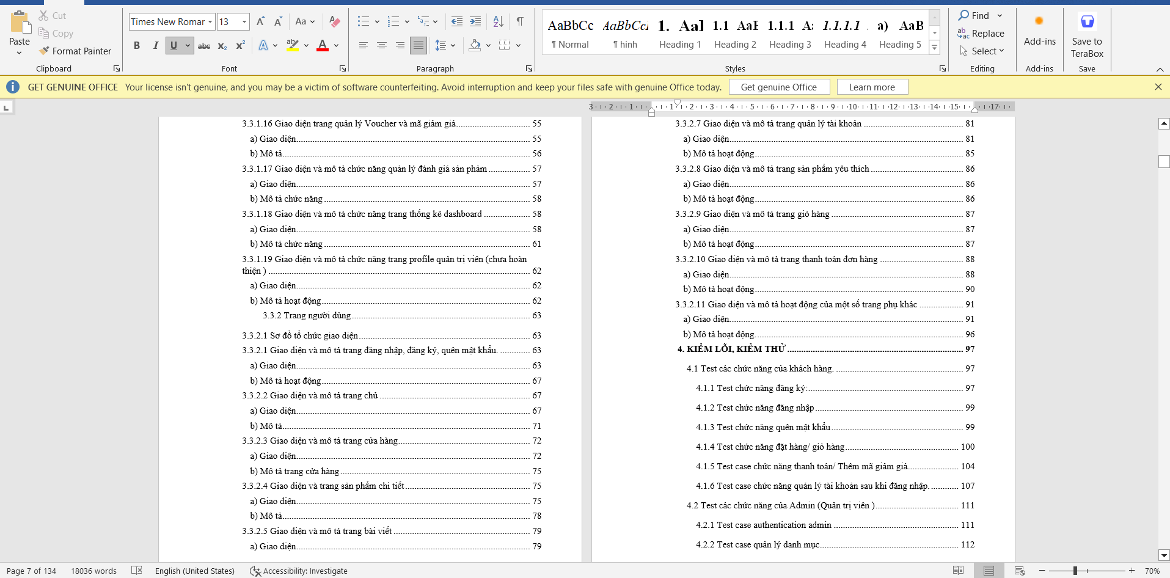1170x578 pixels.
Task: Align text left
Action: click(363, 45)
